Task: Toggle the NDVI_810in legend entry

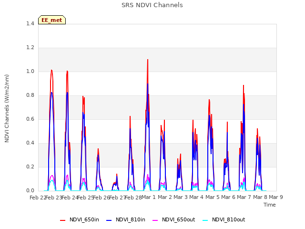Action: (126, 219)
